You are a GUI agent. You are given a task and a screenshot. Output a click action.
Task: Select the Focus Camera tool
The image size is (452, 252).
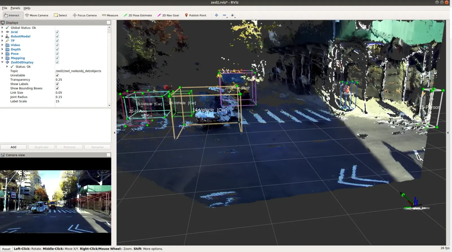(84, 15)
